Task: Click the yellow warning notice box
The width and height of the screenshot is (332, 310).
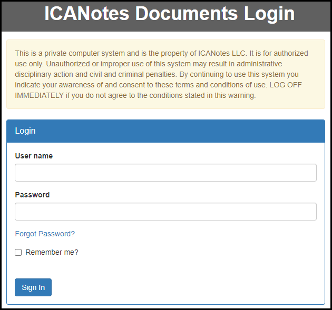Action: coord(165,74)
